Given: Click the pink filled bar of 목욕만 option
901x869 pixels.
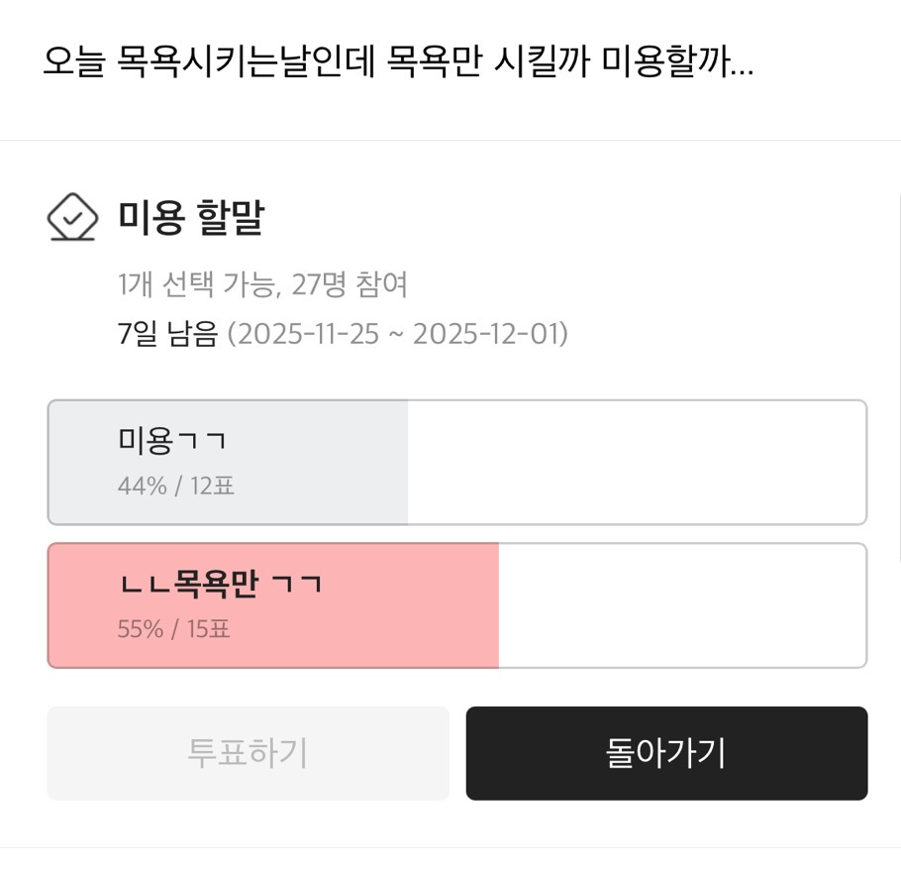Looking at the screenshot, I should coord(396,605).
